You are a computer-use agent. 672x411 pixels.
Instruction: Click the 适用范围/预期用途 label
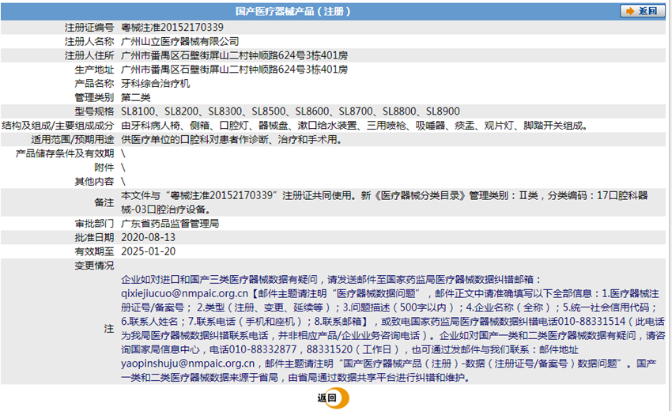pyautogui.click(x=73, y=140)
